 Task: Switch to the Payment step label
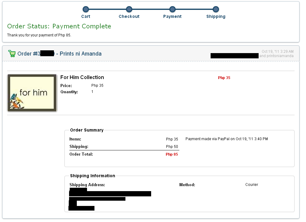[x=172, y=16]
